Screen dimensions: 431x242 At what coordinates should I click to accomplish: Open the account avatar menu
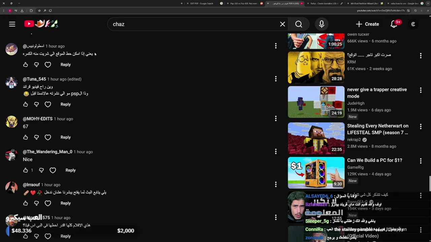point(413,24)
